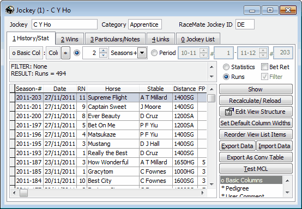This screenshot has width=302, height=209.
Task: Choose the Statistics radio option
Action: point(226,67)
